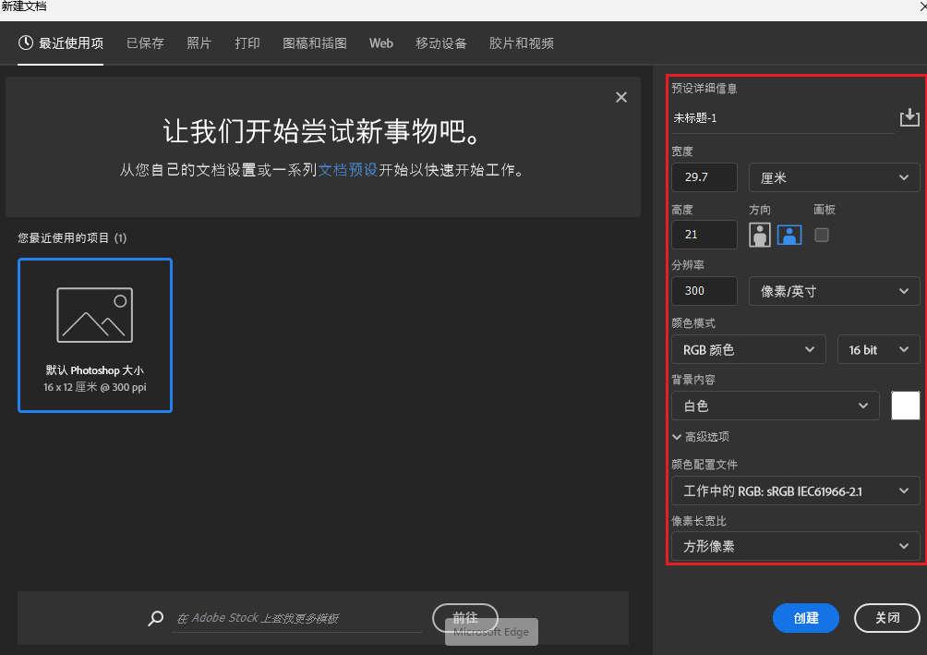Screen dimensions: 927x655
Task: Click the save preset icon beside document name
Action: click(909, 117)
